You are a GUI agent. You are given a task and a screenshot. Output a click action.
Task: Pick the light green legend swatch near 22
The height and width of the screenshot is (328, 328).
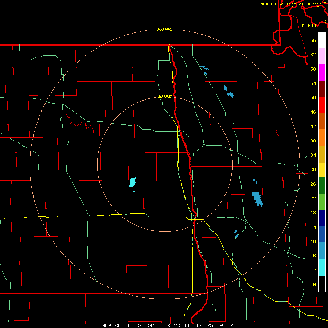pyautogui.click(x=322, y=202)
